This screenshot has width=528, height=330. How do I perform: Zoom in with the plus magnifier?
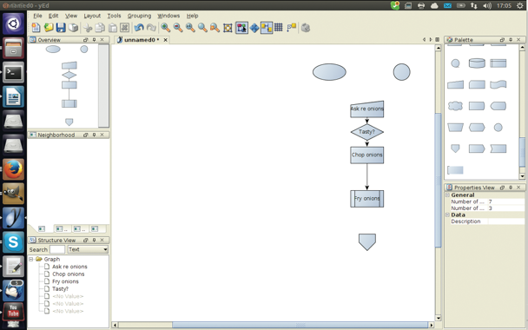point(165,28)
